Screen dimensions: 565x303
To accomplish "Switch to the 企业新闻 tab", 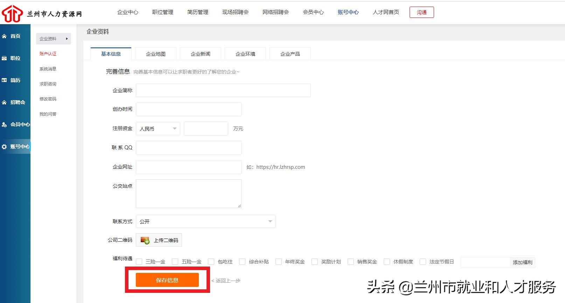I will pyautogui.click(x=201, y=54).
